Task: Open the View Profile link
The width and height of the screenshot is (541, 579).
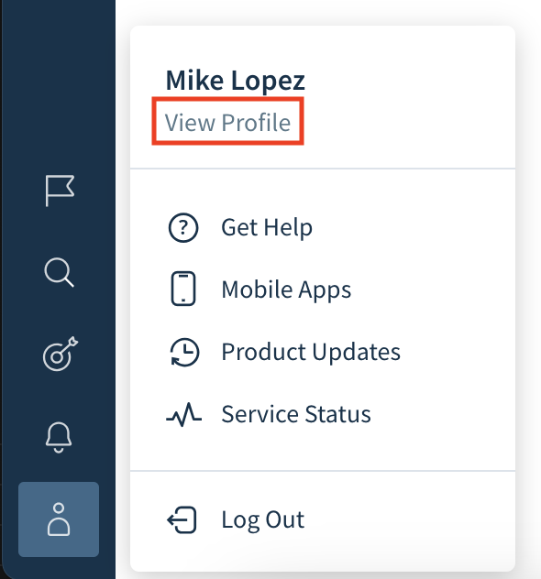Action: pos(227,122)
